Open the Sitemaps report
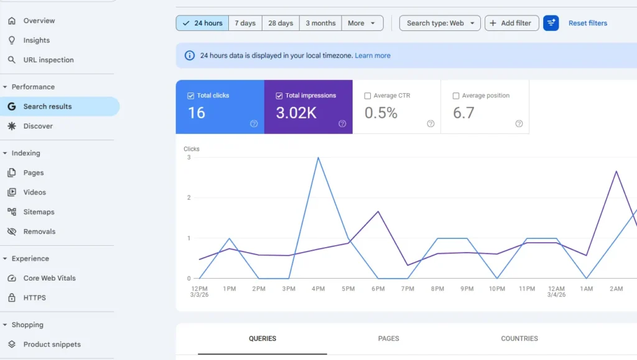This screenshot has width=637, height=360. [38, 212]
